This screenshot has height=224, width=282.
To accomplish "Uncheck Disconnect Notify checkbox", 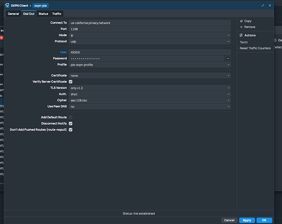I will click(x=70, y=123).
